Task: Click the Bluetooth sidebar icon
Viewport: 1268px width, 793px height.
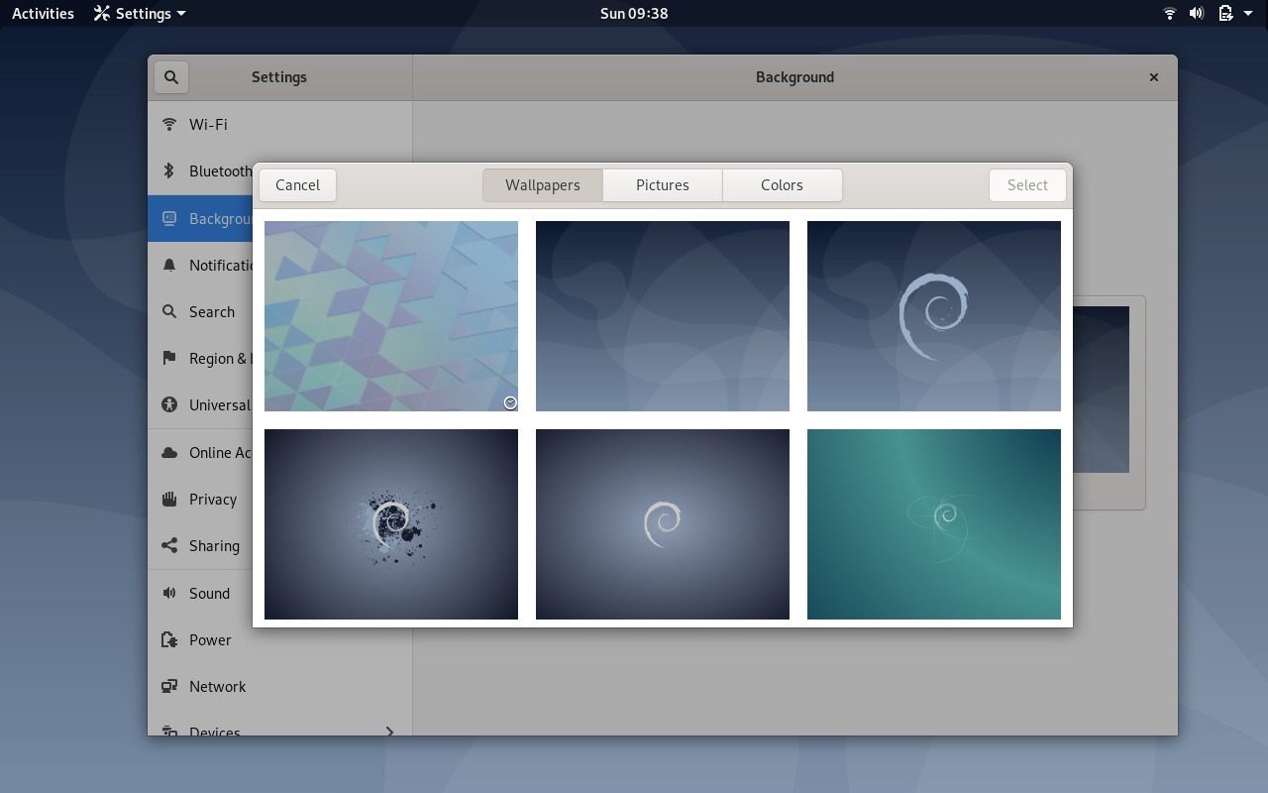Action: pos(168,170)
